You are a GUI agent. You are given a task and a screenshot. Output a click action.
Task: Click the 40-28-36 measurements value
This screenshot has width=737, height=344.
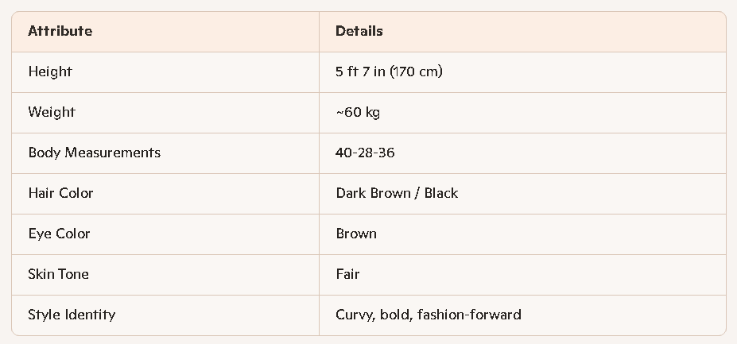click(365, 153)
